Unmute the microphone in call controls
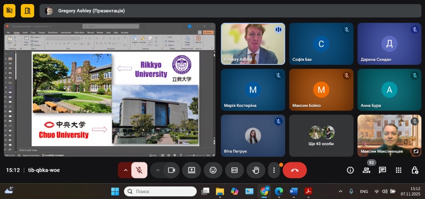425x199 pixels. tap(140, 170)
